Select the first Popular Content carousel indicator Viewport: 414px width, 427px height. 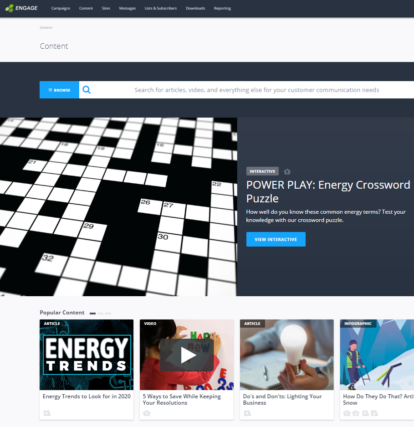point(92,313)
